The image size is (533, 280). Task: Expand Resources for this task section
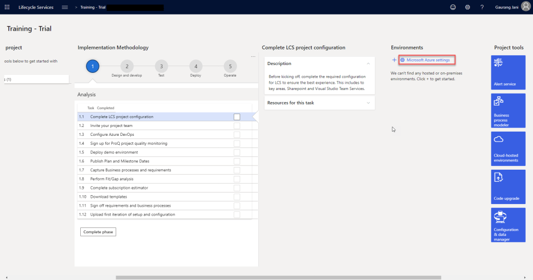(368, 103)
